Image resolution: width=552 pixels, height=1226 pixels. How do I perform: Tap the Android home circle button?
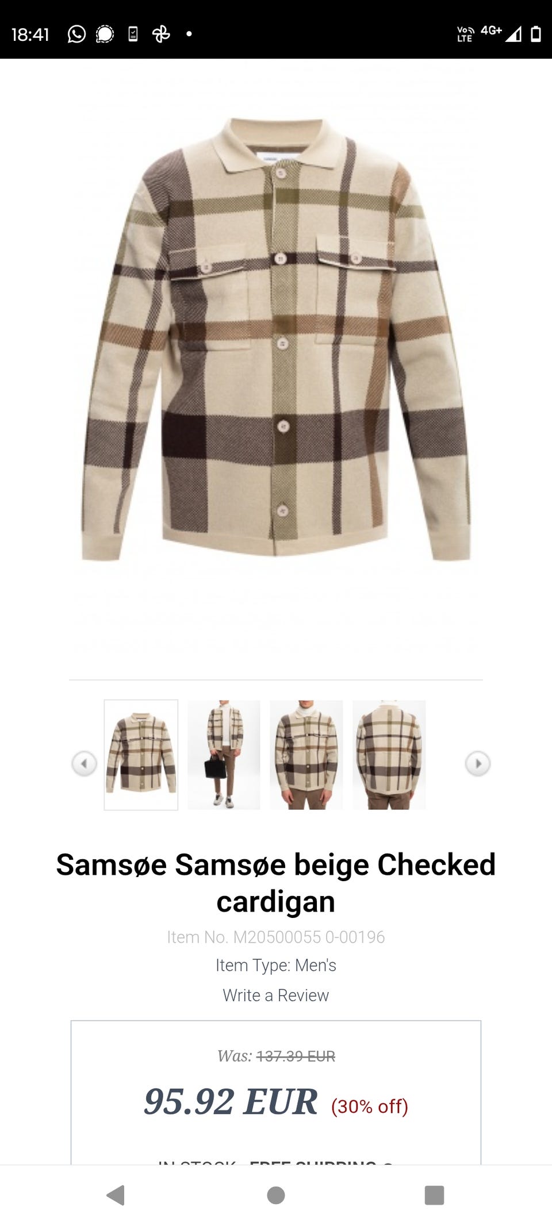pyautogui.click(x=276, y=1195)
